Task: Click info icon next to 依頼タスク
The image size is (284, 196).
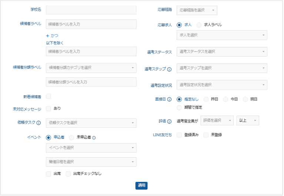Action: [x=39, y=123]
